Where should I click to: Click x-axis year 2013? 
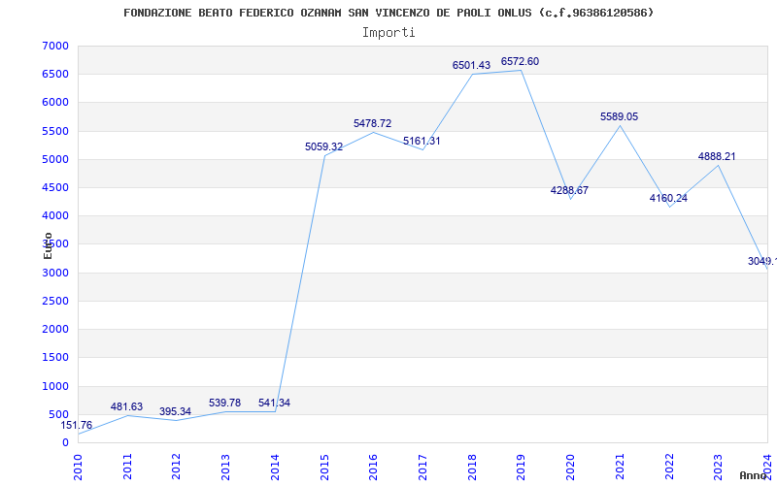225,467
